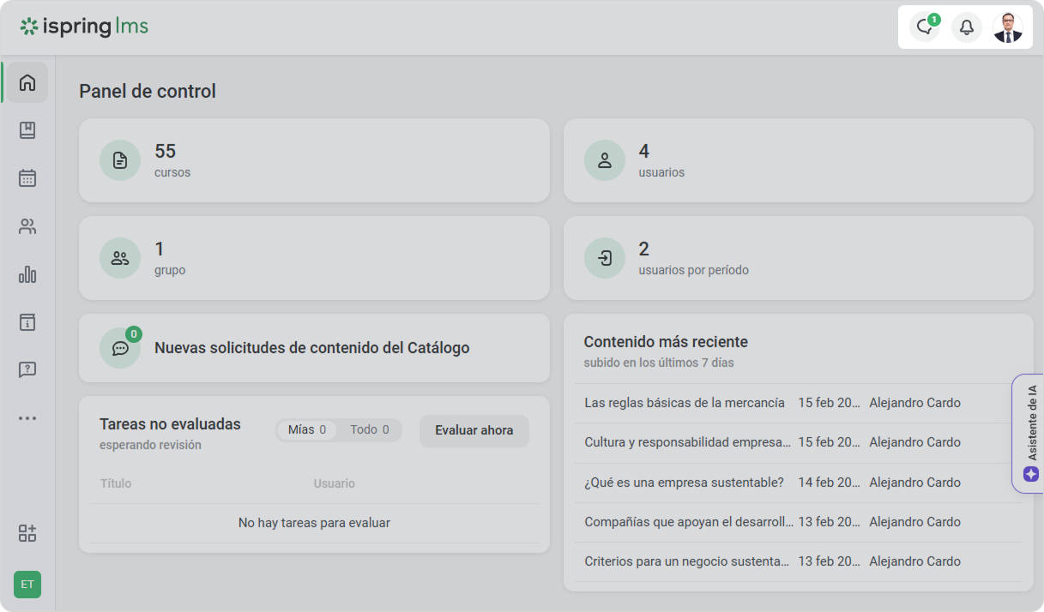Image resolution: width=1044 pixels, height=612 pixels.
Task: Open the Home dashboard sidebar icon
Action: (x=27, y=83)
